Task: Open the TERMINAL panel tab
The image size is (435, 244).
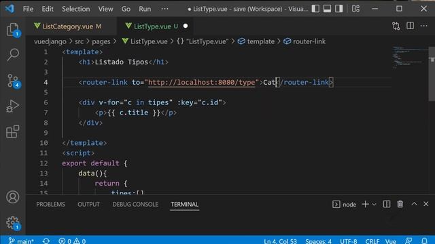Action: coord(184,205)
